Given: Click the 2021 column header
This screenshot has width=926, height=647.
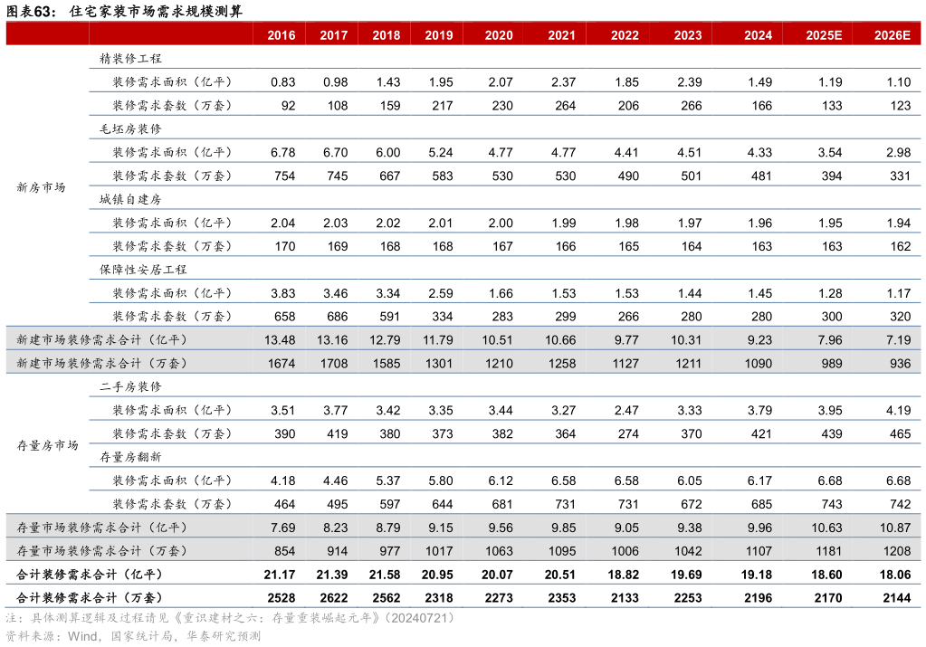Looking at the screenshot, I should (561, 35).
